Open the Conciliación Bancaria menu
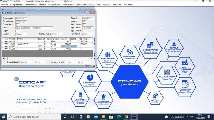 (85, 5)
